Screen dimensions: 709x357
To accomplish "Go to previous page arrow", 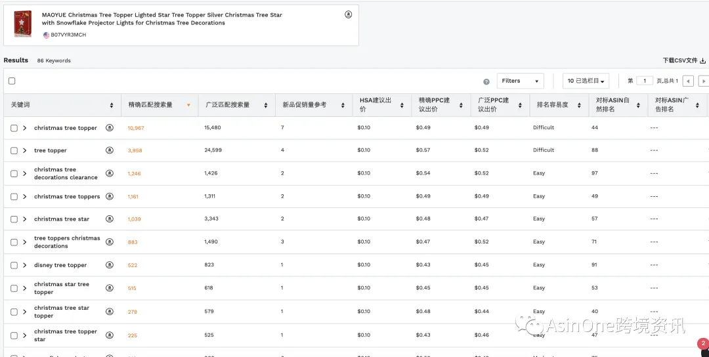I will tap(688, 81).
